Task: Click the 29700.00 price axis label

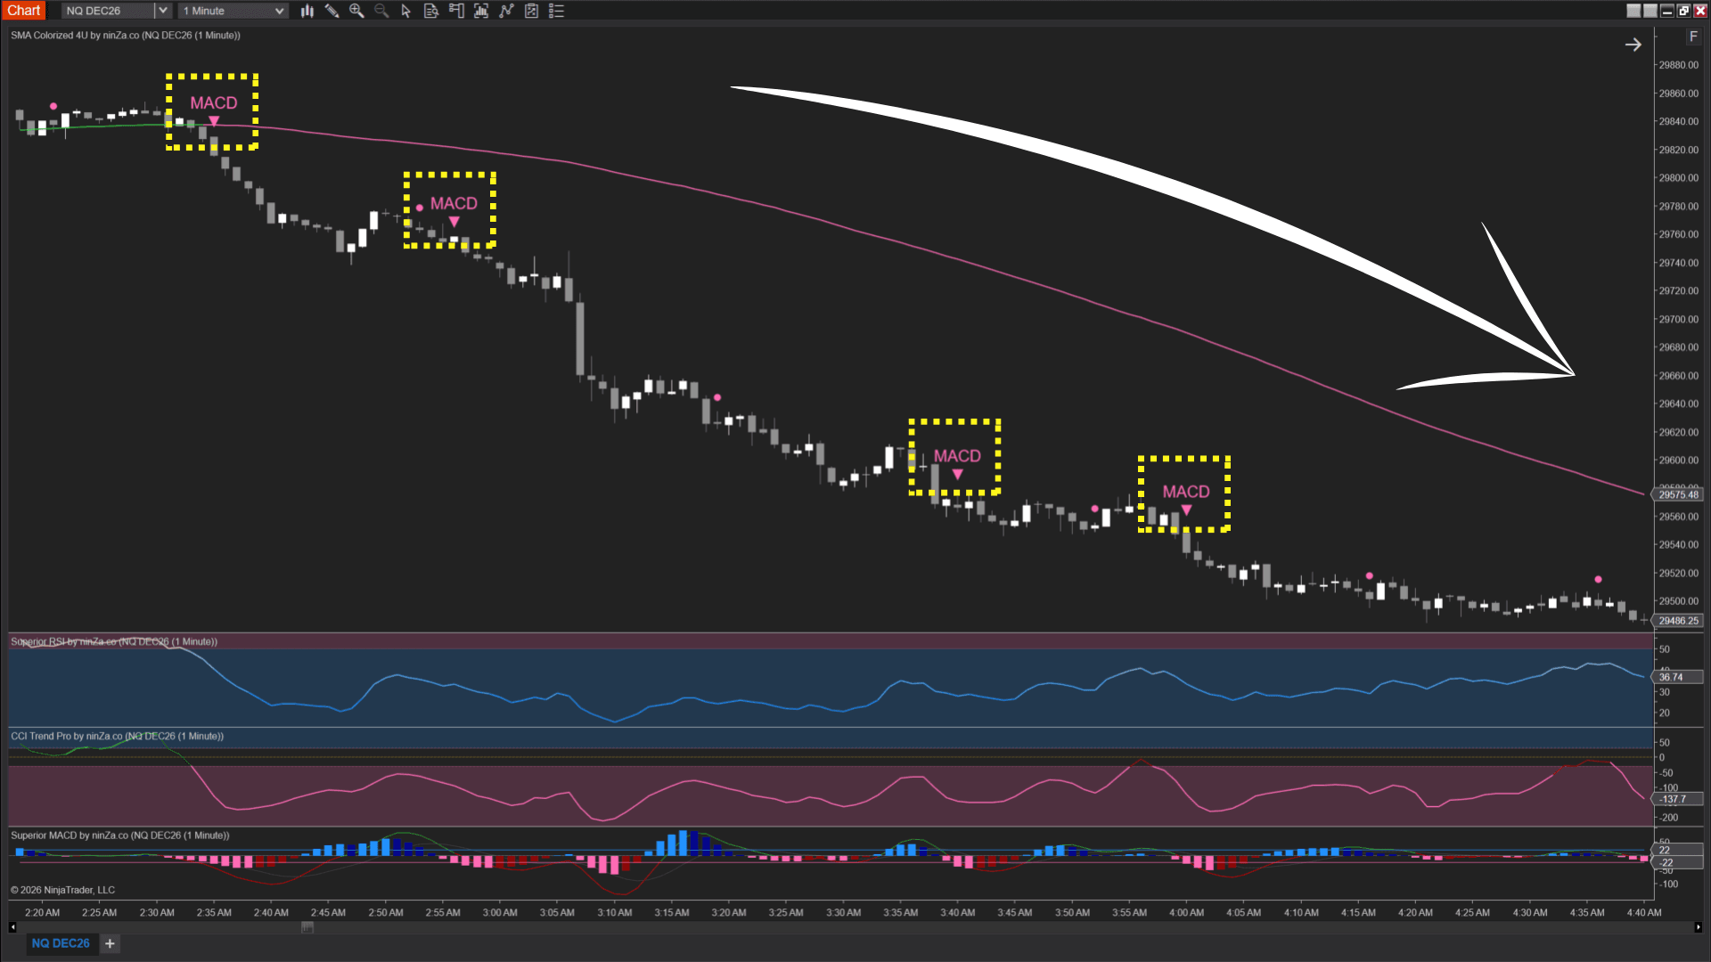Action: click(1678, 319)
